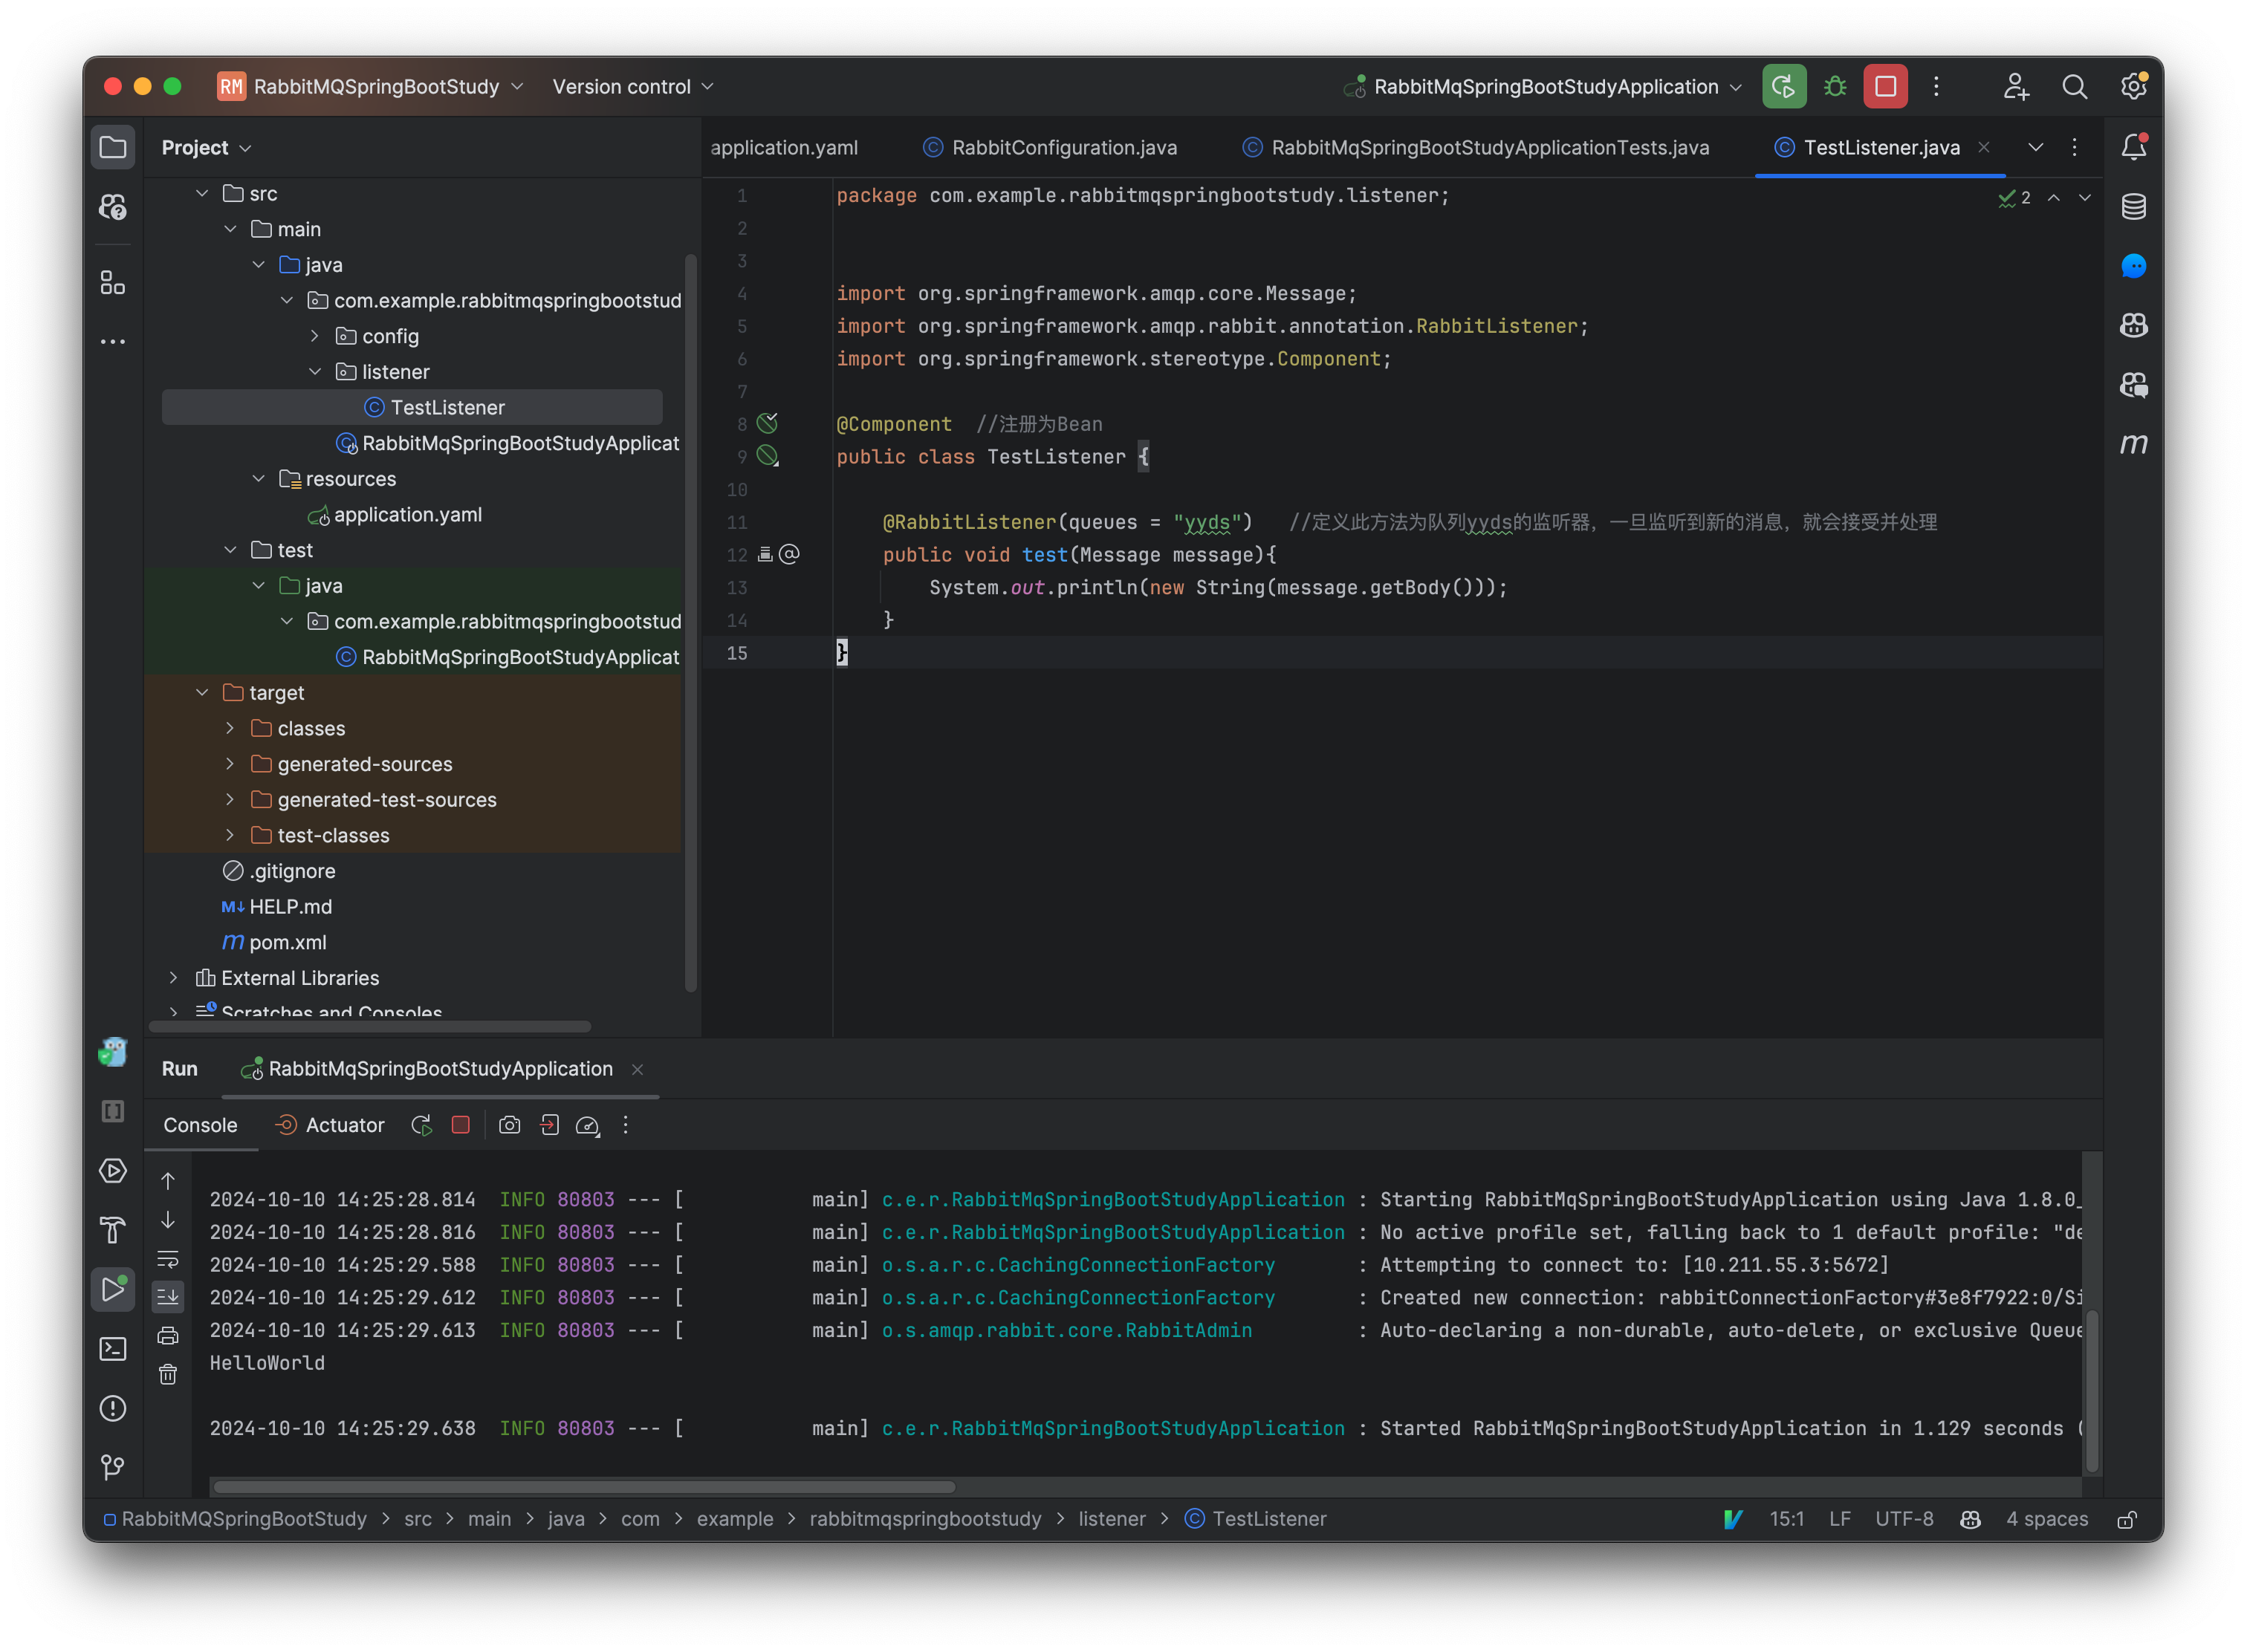This screenshot has width=2247, height=1652.
Task: Open the Maven tool window icon
Action: 2133,443
